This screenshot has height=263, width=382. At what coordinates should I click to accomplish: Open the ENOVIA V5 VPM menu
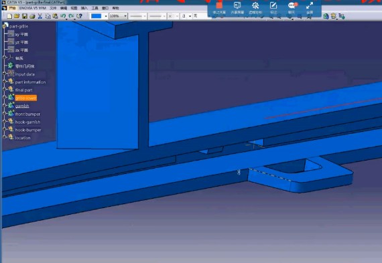click(x=33, y=8)
